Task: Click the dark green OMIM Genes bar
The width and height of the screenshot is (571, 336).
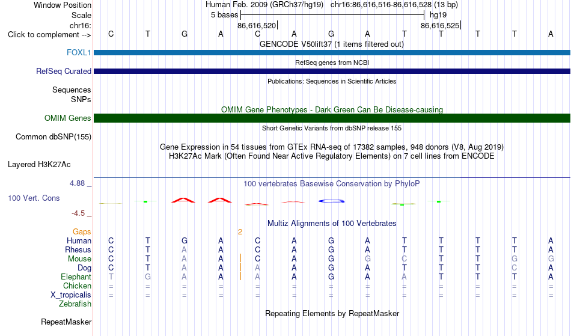Action: tap(332, 118)
